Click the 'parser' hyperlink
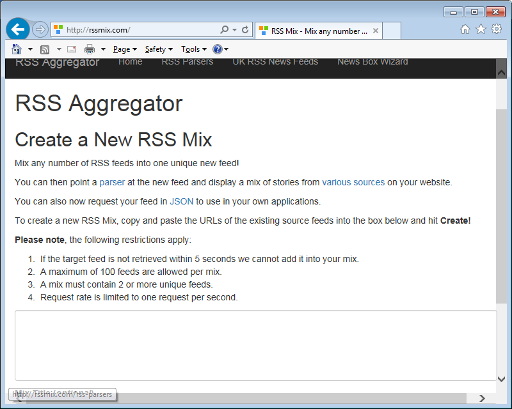The height and width of the screenshot is (409, 512). 112,182
